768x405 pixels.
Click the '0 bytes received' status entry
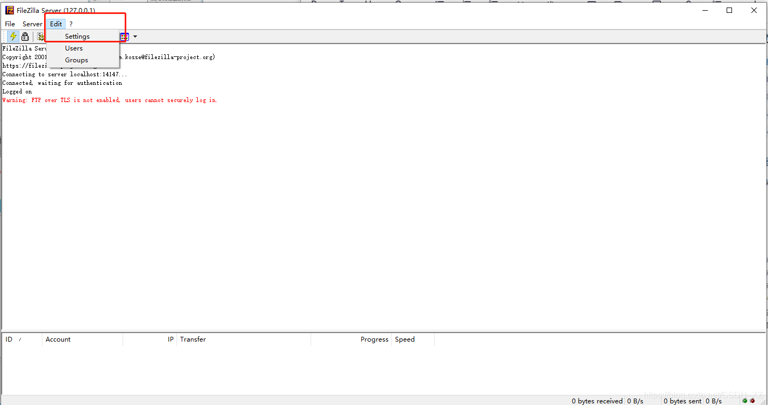tap(597, 401)
